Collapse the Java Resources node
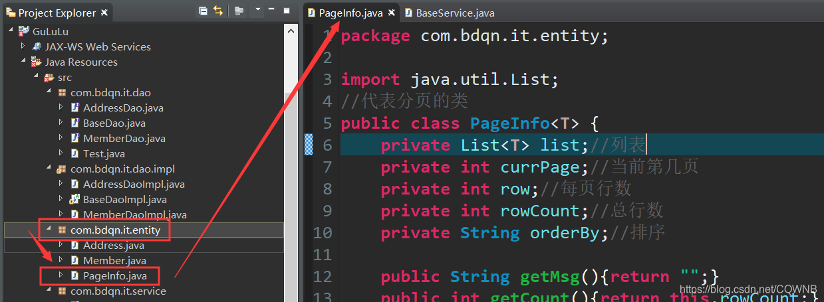 [x=23, y=62]
